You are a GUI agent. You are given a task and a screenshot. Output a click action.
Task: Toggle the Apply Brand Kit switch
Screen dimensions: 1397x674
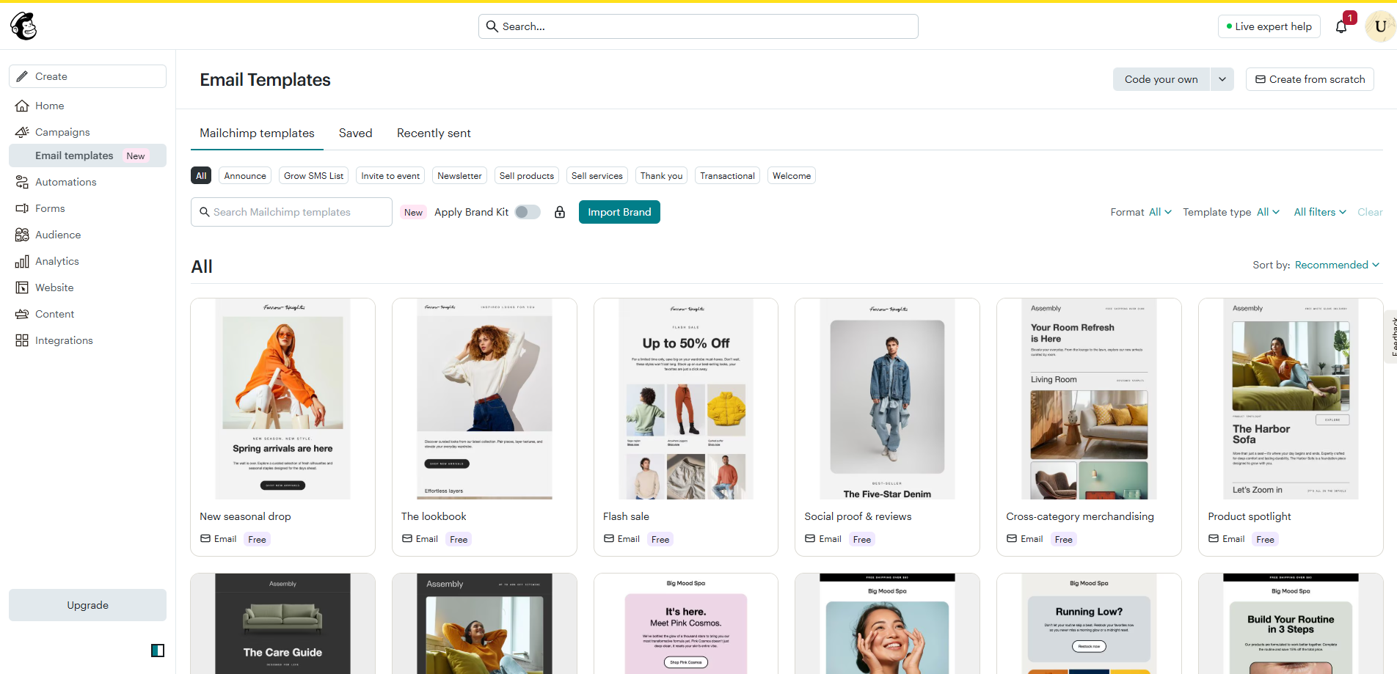pyautogui.click(x=528, y=212)
